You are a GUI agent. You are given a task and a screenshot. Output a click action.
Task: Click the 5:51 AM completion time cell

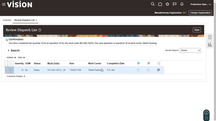click(x=111, y=70)
